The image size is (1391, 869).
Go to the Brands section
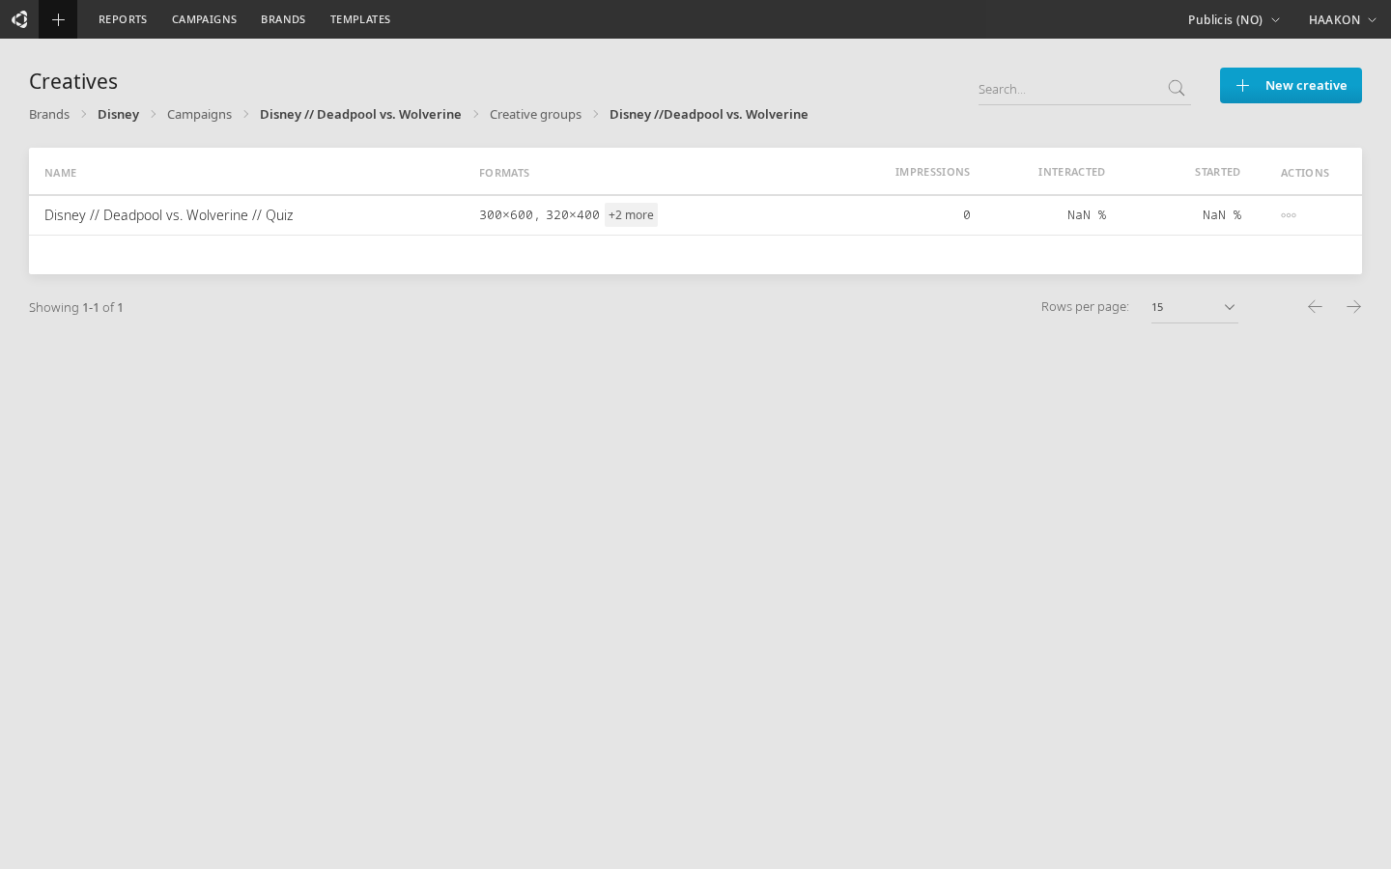click(283, 19)
